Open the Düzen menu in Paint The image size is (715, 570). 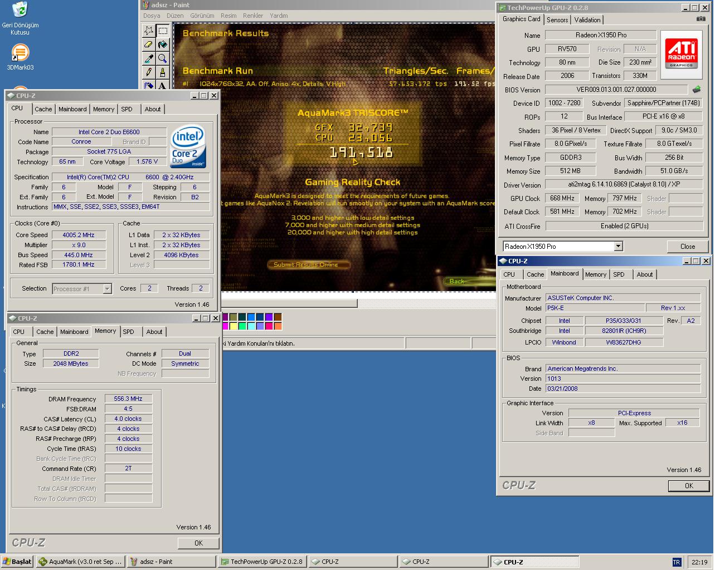click(x=175, y=16)
